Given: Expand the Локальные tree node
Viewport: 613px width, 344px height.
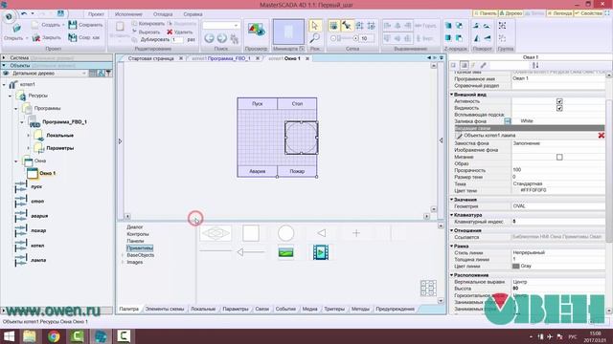Looking at the screenshot, I should pyautogui.click(x=28, y=136).
